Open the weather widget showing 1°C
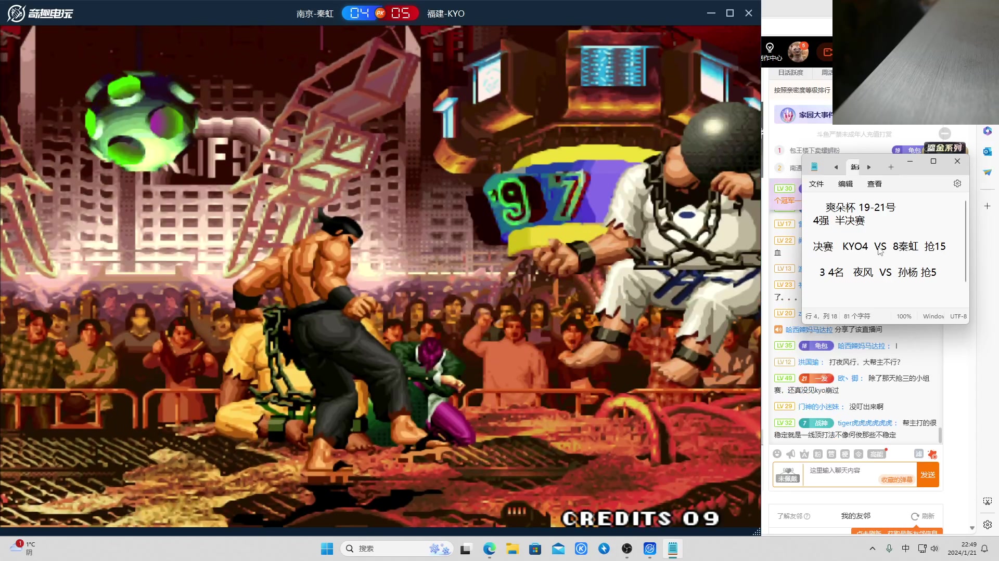This screenshot has height=561, width=999. coord(22,548)
